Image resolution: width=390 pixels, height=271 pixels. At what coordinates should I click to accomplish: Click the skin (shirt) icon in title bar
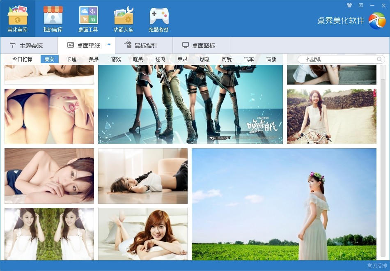pos(349,5)
